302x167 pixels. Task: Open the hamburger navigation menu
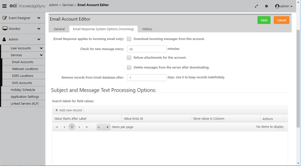coord(4,6)
